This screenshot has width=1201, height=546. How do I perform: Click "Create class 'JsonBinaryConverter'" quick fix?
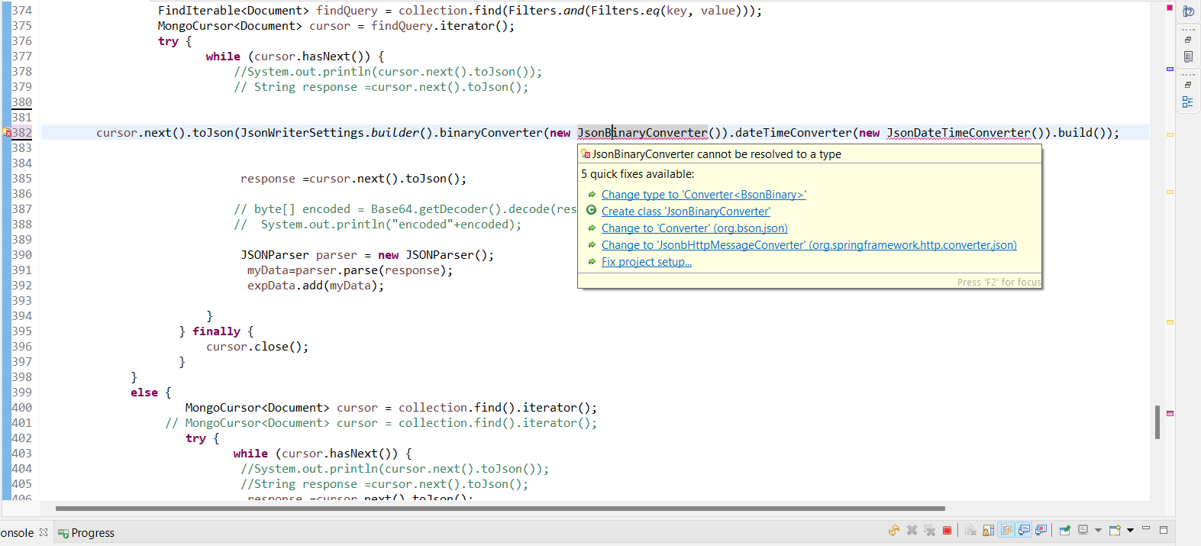tap(685, 212)
